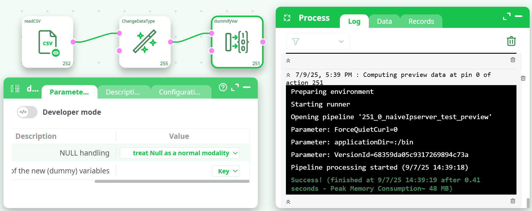Toggle preview eye on readCSV node

tap(56, 53)
